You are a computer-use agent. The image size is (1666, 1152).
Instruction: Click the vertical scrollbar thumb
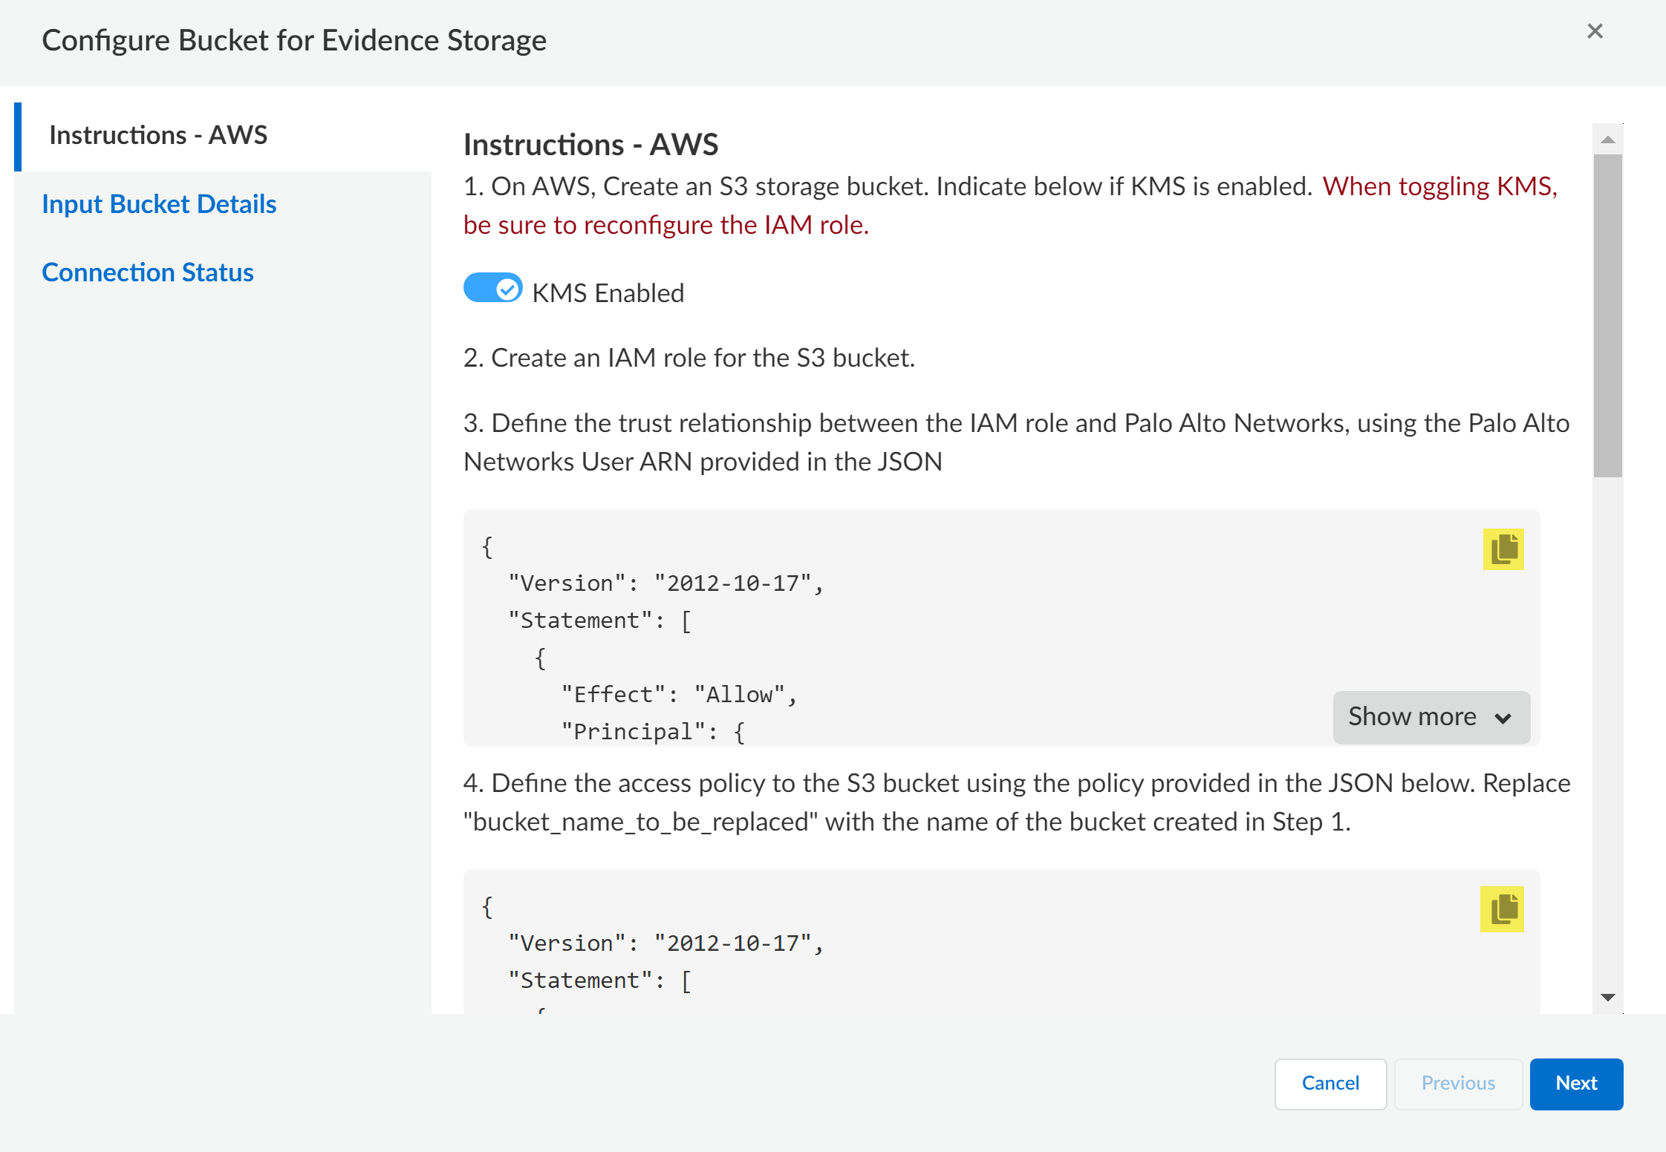1607,315
